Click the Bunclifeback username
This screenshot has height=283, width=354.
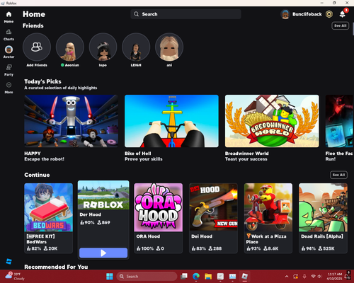[x=307, y=14]
